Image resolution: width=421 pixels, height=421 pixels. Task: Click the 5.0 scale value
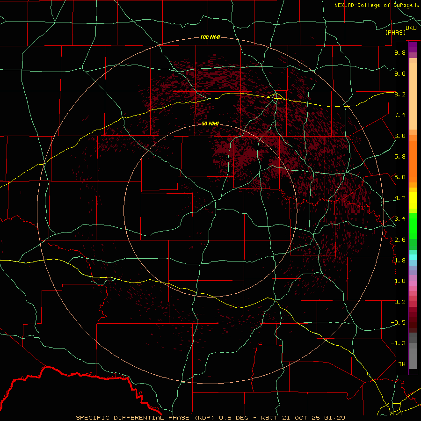[x=400, y=177]
